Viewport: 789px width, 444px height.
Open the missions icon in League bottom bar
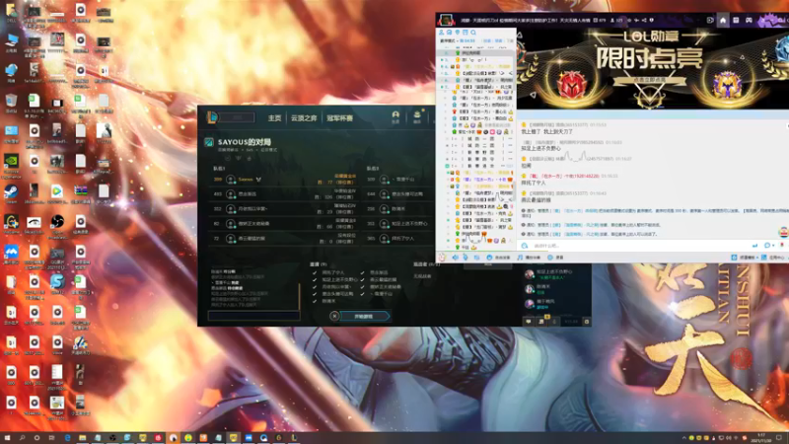(x=541, y=322)
